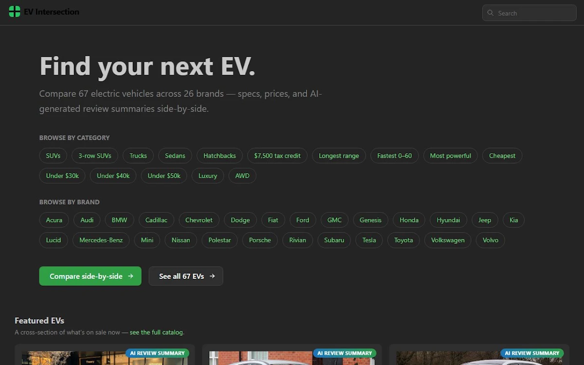
Task: Click the EV Intersection green logo icon
Action: (15, 12)
